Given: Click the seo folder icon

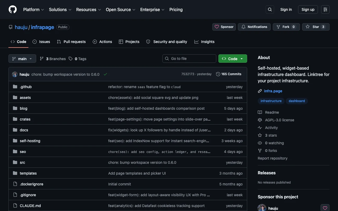Looking at the screenshot, I should pos(15,152).
